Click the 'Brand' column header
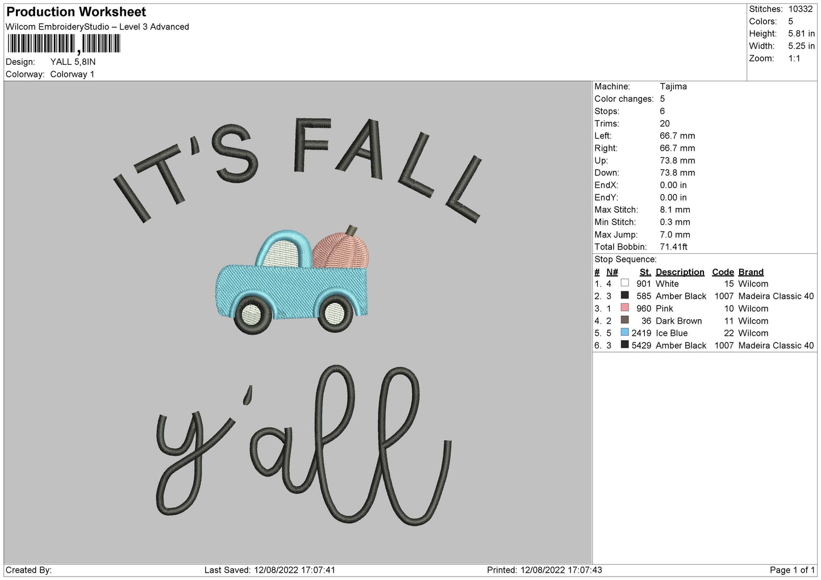 click(751, 272)
